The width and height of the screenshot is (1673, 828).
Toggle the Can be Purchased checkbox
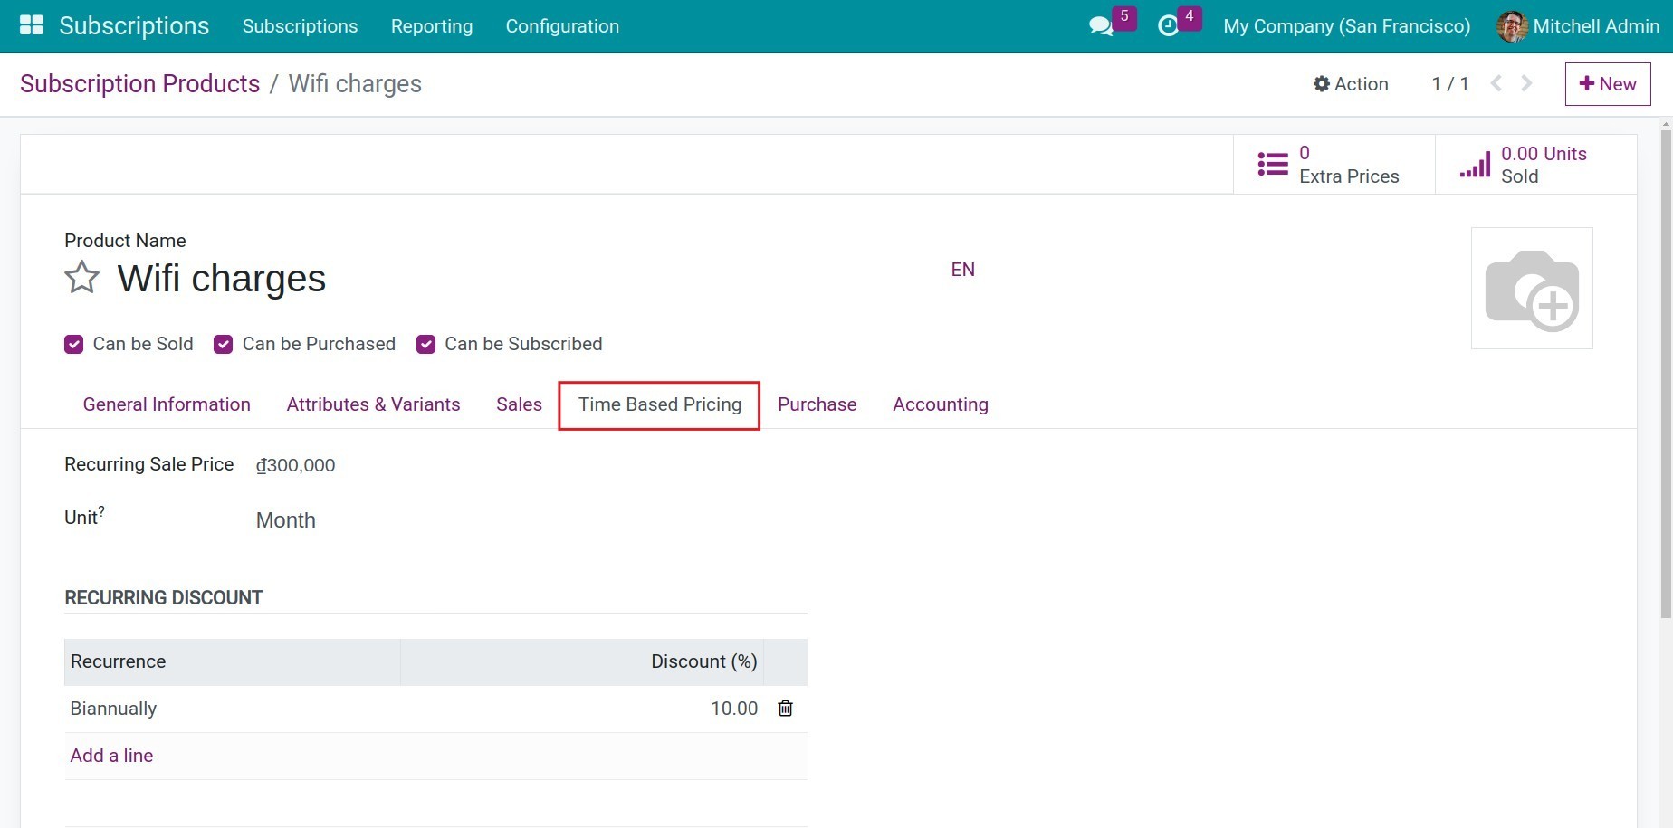(x=223, y=345)
